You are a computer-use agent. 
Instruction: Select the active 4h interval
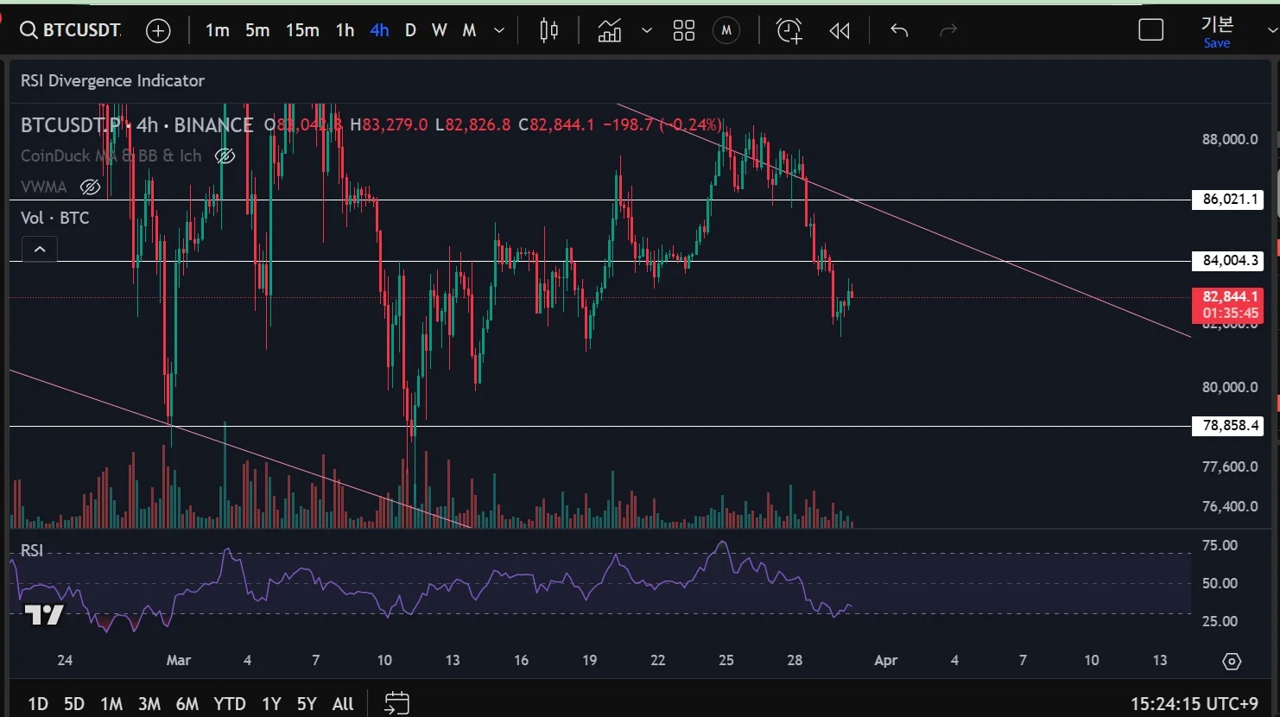pyautogui.click(x=379, y=30)
